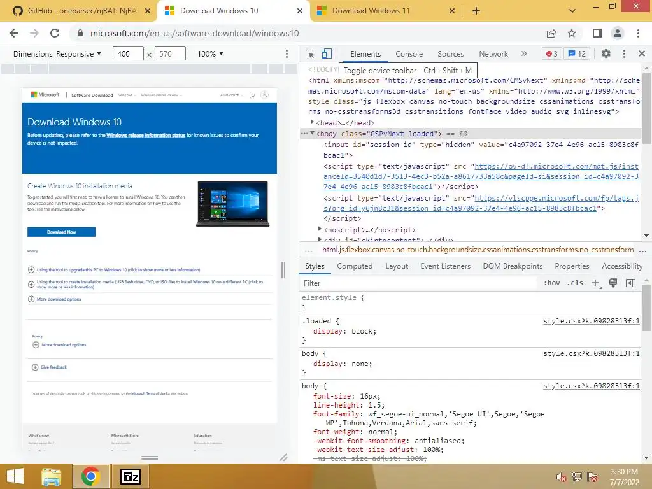Expand the Give feedback section

coord(50,367)
